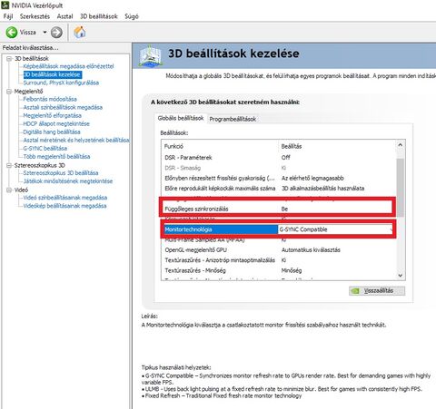
Task: Collapse the Sztereoszkopikus 3D tree node
Action: point(9,165)
